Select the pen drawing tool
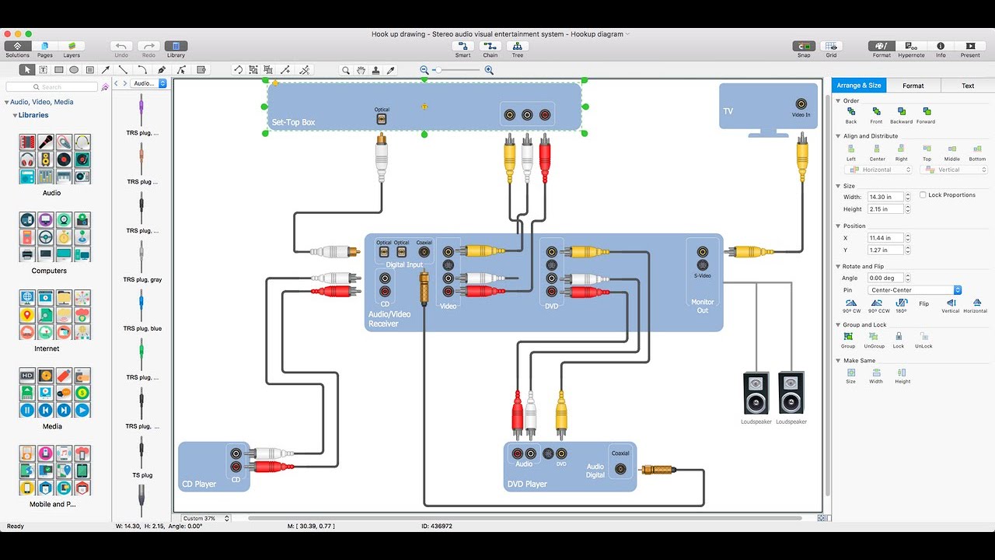Viewport: 995px width, 560px height. tap(162, 70)
